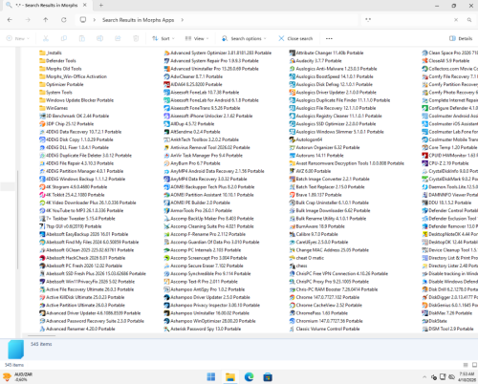Toggle the Details pane button
The height and width of the screenshot is (384, 478).
click(x=461, y=38)
